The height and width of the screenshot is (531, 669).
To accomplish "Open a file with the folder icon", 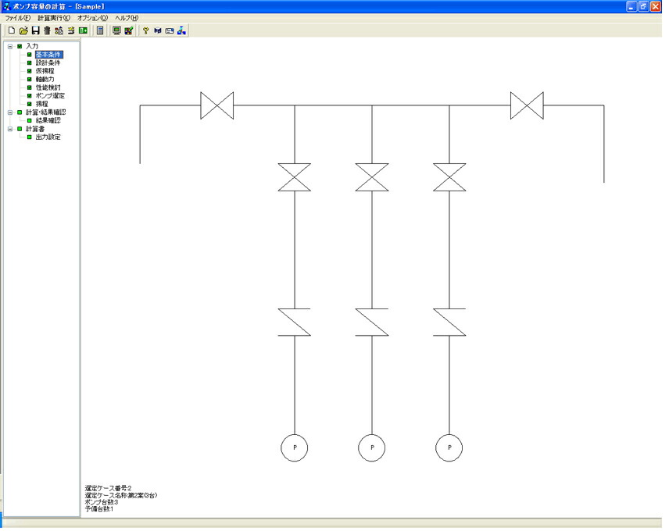I will pos(23,30).
